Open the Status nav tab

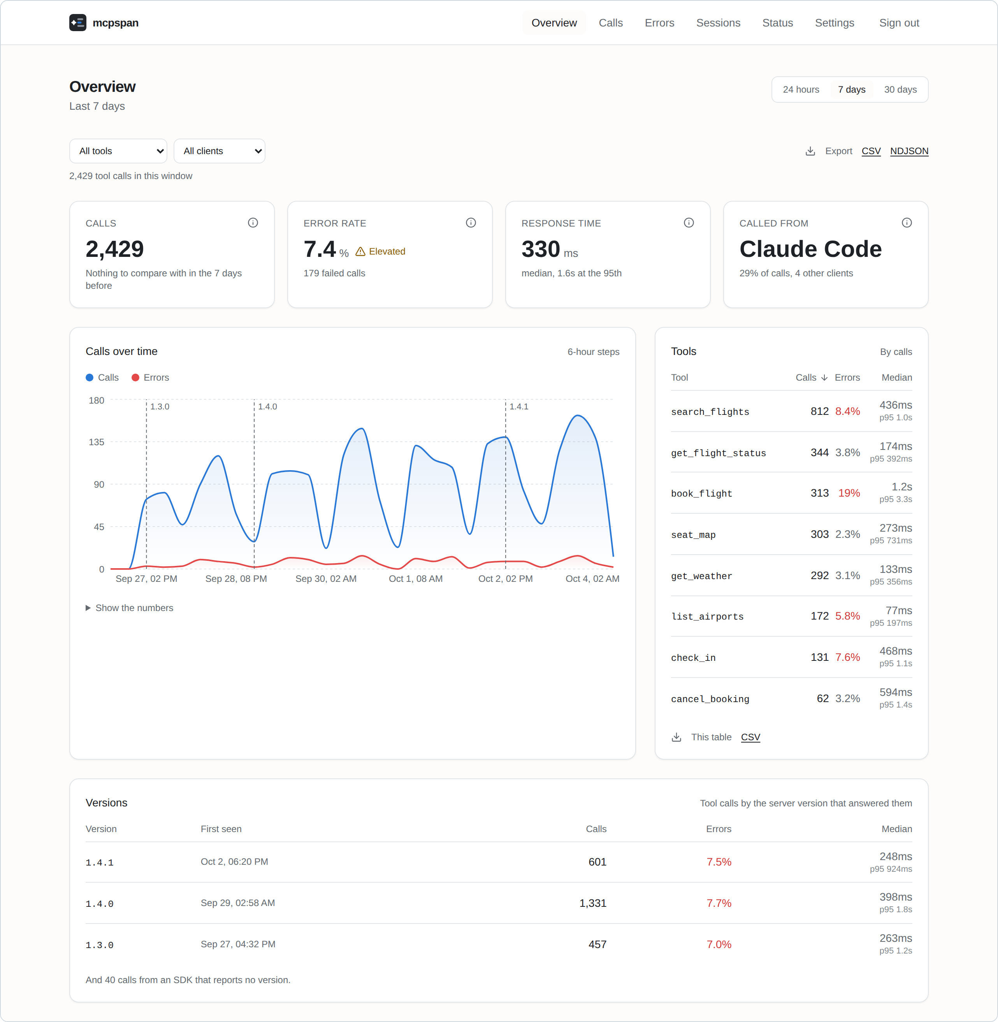tap(777, 23)
